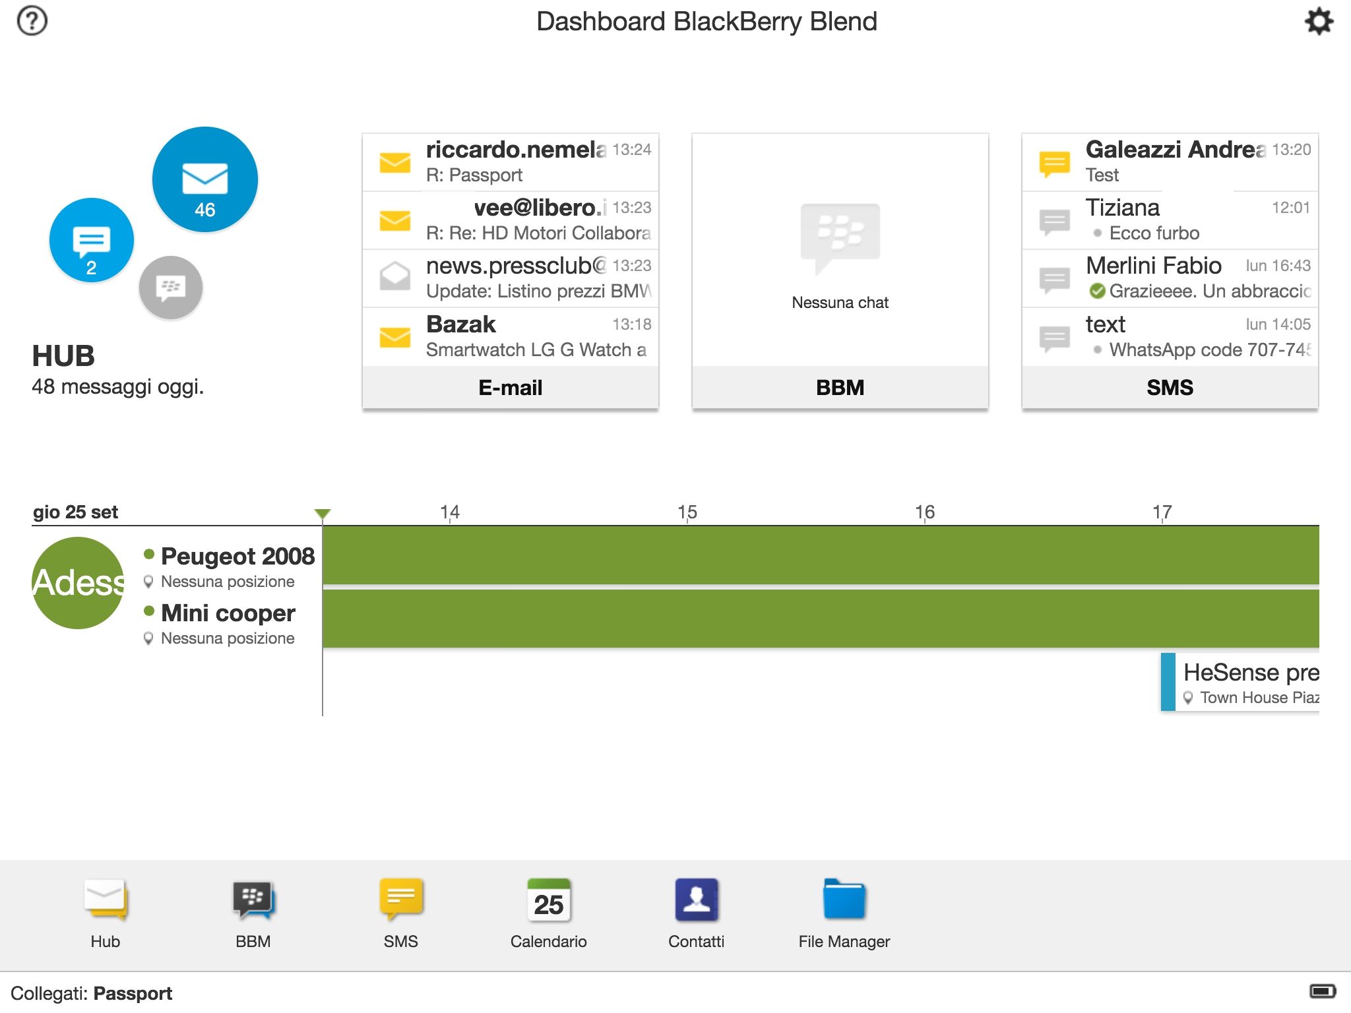This screenshot has height=1013, width=1351.
Task: Click green Peugeot 2008 timeline bar
Action: click(821, 555)
